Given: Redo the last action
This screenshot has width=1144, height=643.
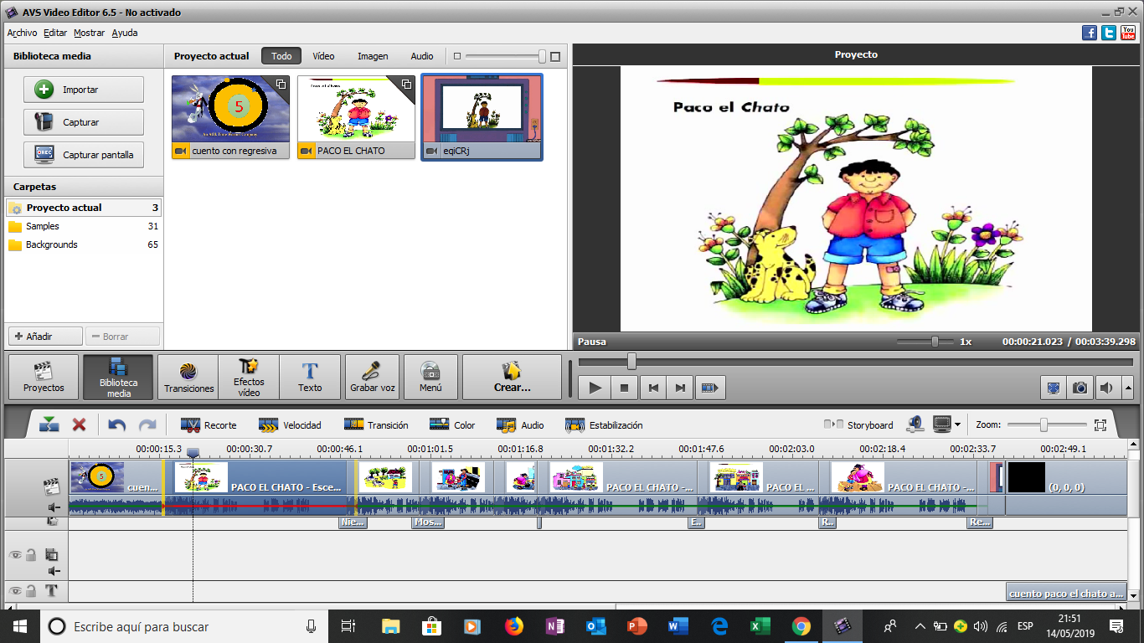Looking at the screenshot, I should click(147, 424).
